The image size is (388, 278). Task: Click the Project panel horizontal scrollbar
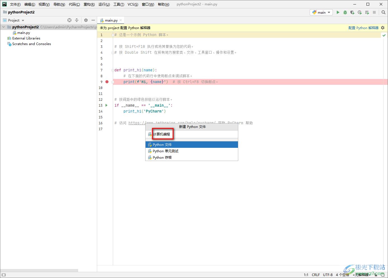[39, 270]
